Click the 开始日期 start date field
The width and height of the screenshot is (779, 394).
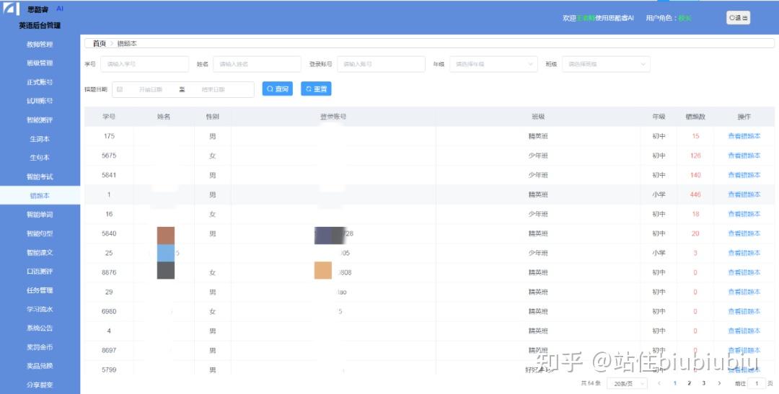[x=151, y=90]
